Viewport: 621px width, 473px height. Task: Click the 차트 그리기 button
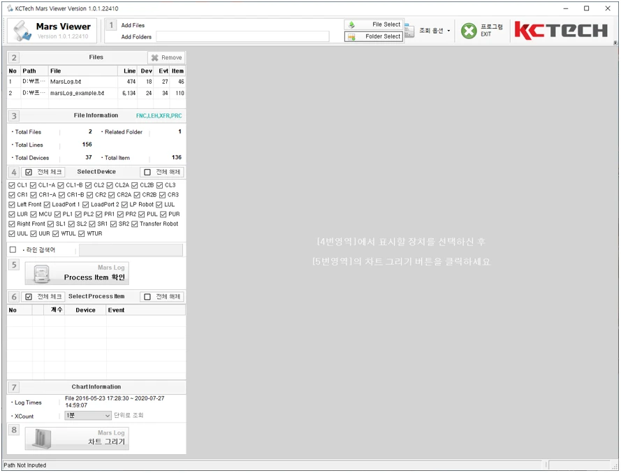click(77, 439)
